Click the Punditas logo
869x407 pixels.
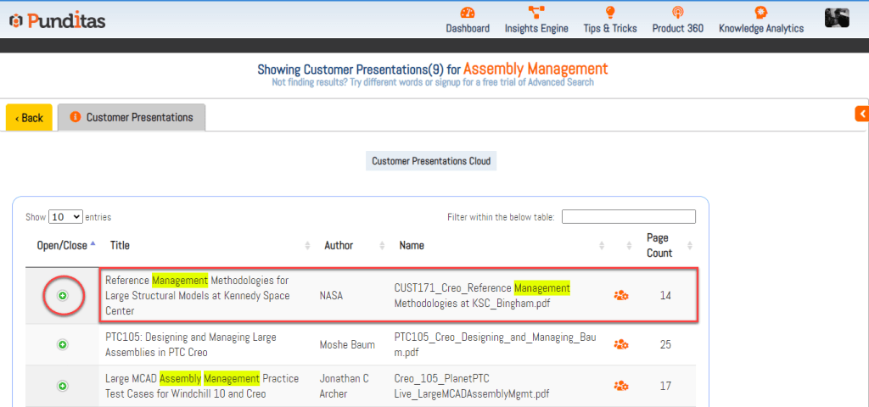coord(59,20)
